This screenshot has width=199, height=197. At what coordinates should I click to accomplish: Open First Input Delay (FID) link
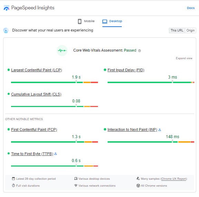pyautogui.click(x=126, y=70)
